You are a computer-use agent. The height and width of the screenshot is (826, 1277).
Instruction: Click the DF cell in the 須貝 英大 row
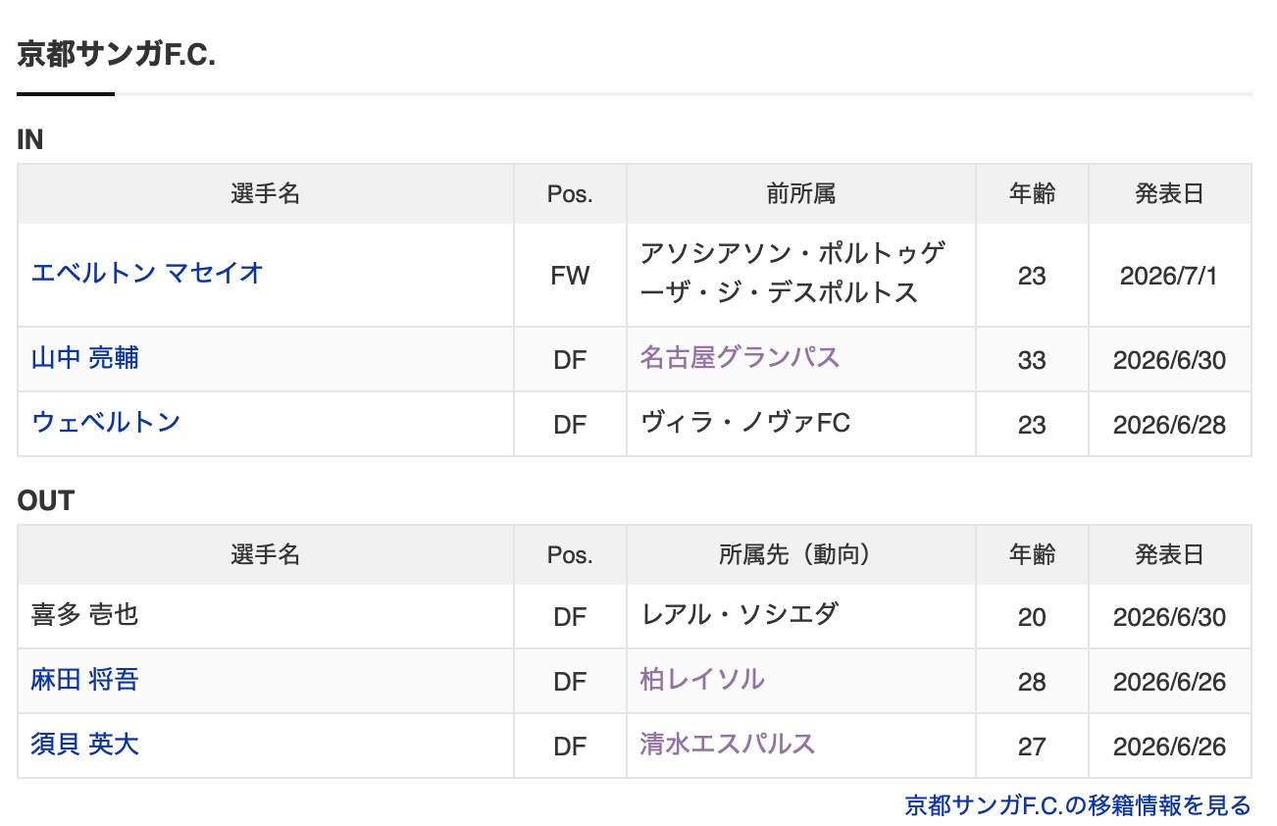[x=570, y=747]
